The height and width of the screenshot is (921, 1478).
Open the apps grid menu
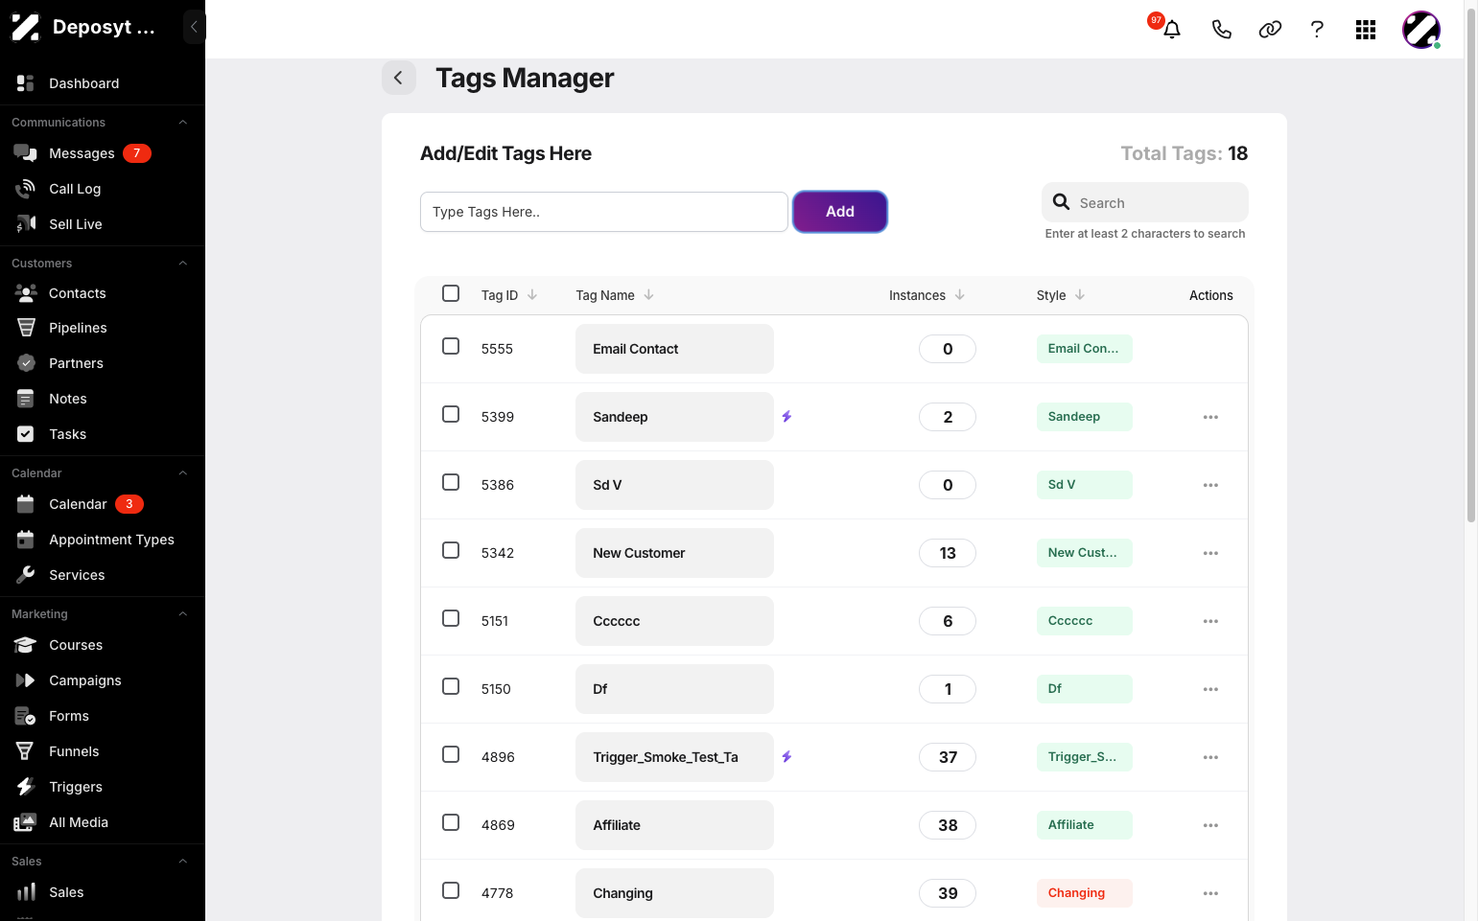click(1366, 30)
